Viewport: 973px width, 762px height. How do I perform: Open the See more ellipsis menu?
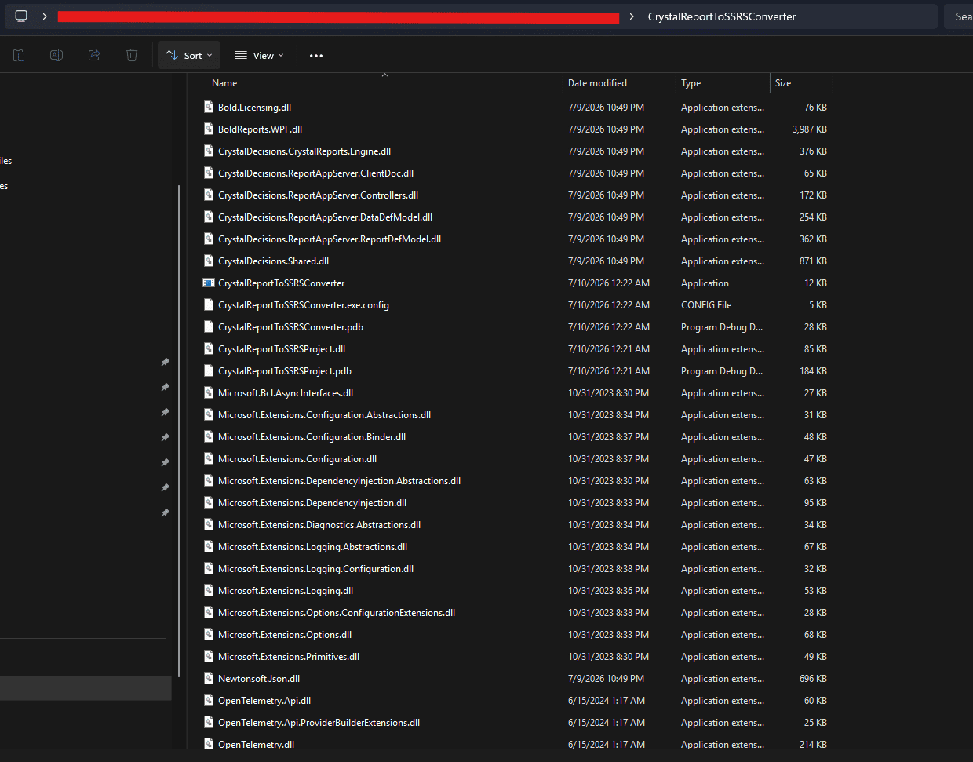(316, 55)
